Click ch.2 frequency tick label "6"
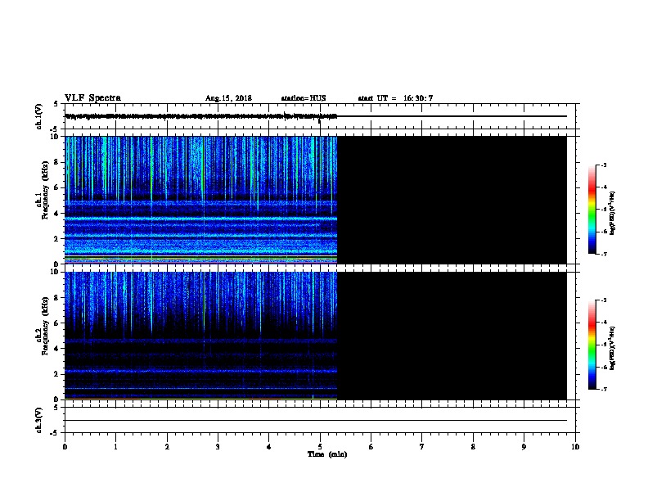The width and height of the screenshot is (648, 501). coord(56,323)
